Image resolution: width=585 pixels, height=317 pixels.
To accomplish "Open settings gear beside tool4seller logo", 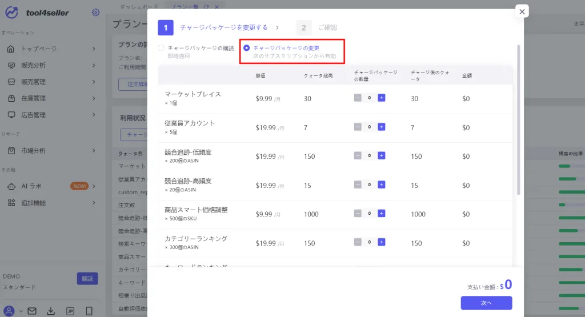I will 96,13.
